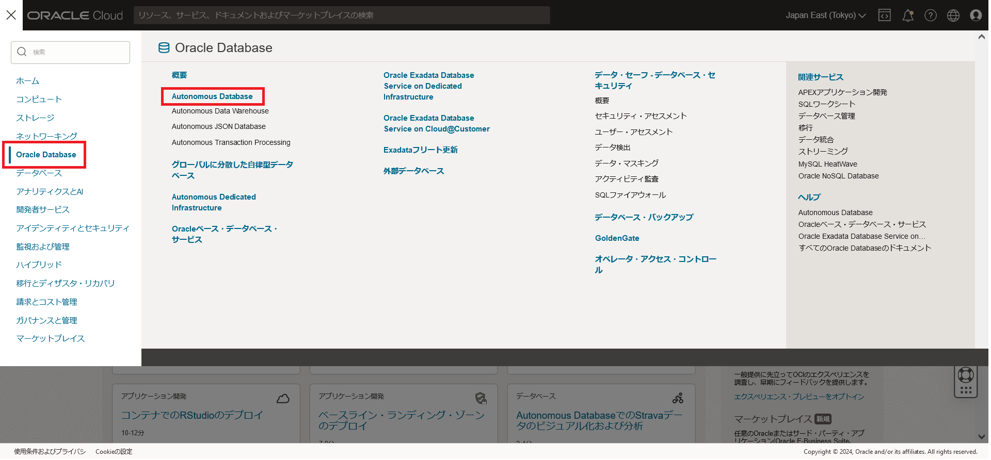
Task: Select データベース in the navigation menu
Action: pyautogui.click(x=39, y=173)
